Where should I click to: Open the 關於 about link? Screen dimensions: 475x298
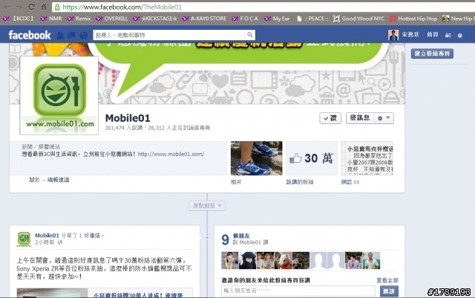click(x=34, y=180)
